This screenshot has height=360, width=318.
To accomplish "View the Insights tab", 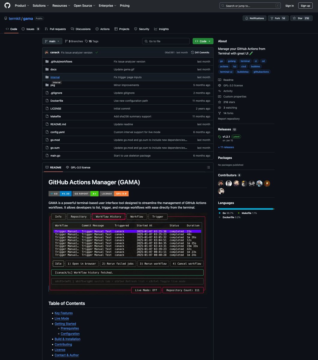I will pos(161,29).
